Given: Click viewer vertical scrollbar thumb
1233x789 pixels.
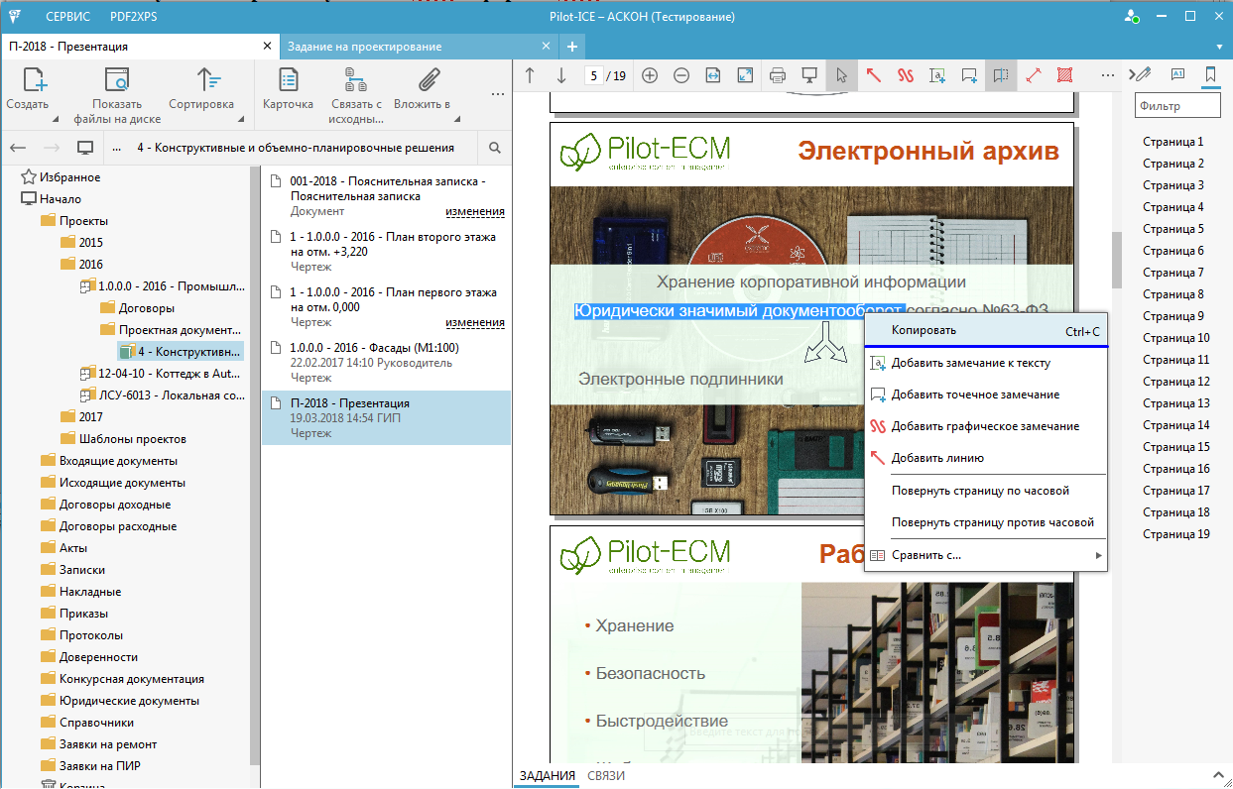Looking at the screenshot, I should click(x=1118, y=260).
